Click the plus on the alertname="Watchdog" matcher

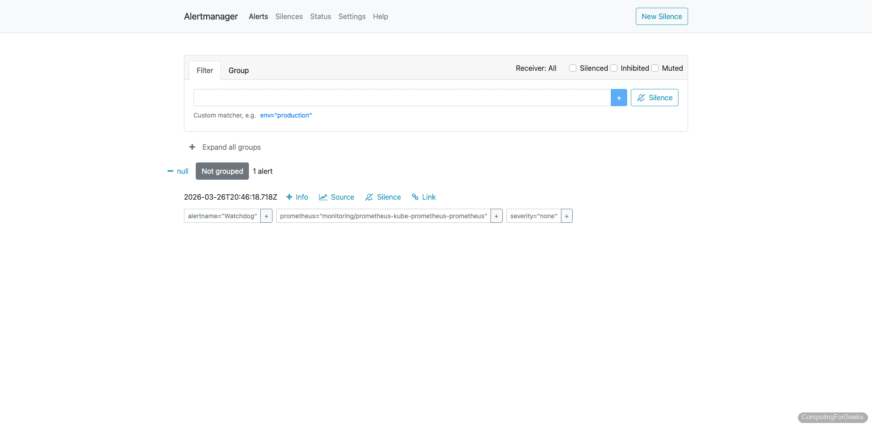pyautogui.click(x=266, y=216)
